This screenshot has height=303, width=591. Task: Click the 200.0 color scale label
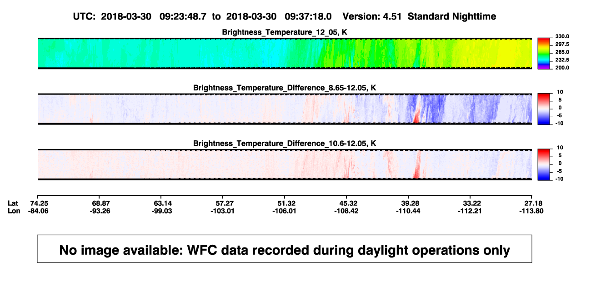point(561,68)
